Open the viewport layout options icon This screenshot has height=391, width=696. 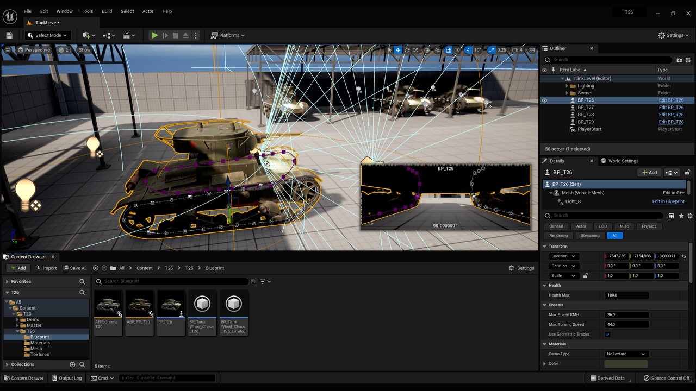coord(531,50)
